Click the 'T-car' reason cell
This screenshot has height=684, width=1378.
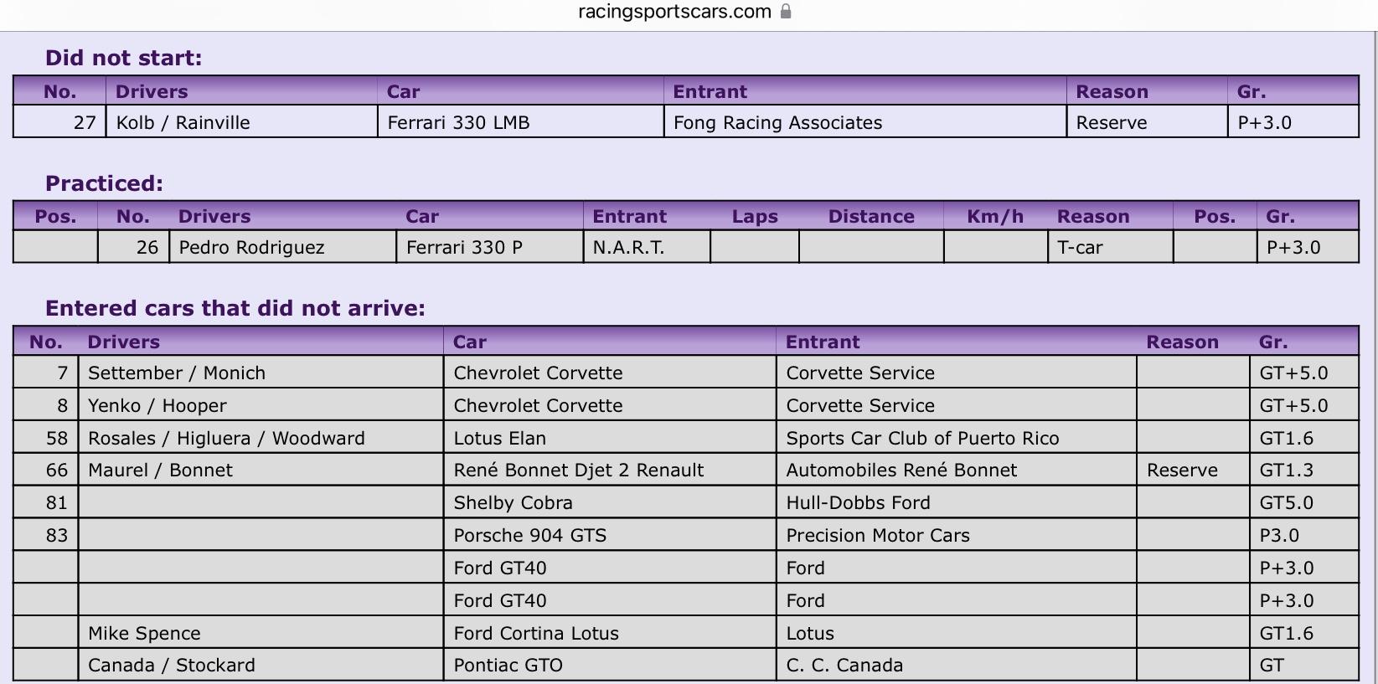click(x=1110, y=247)
